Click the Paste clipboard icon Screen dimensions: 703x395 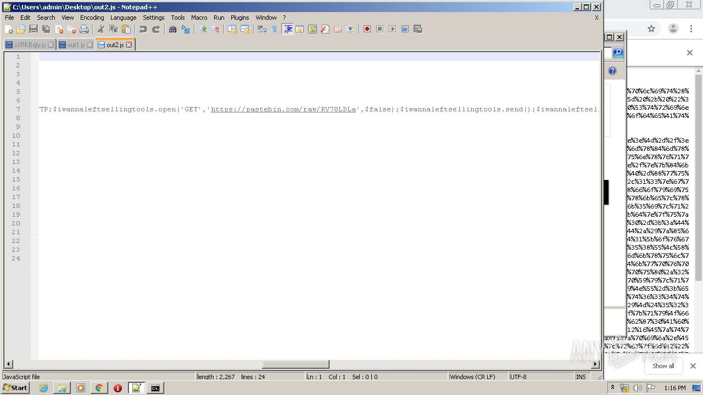pyautogui.click(x=126, y=29)
